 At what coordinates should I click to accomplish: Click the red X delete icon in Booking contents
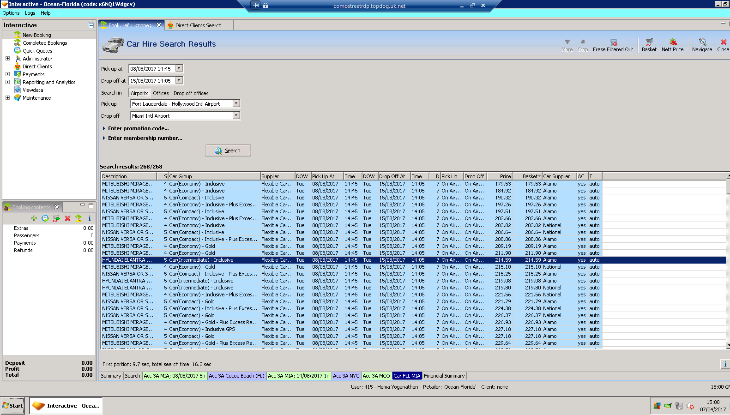coord(67,218)
